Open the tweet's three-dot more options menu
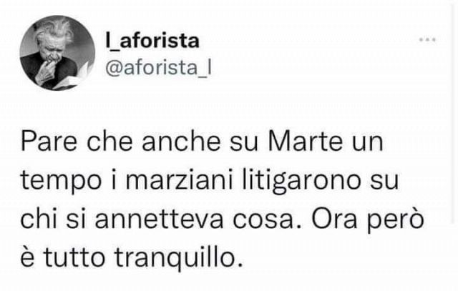The height and width of the screenshot is (291, 458). click(x=428, y=39)
